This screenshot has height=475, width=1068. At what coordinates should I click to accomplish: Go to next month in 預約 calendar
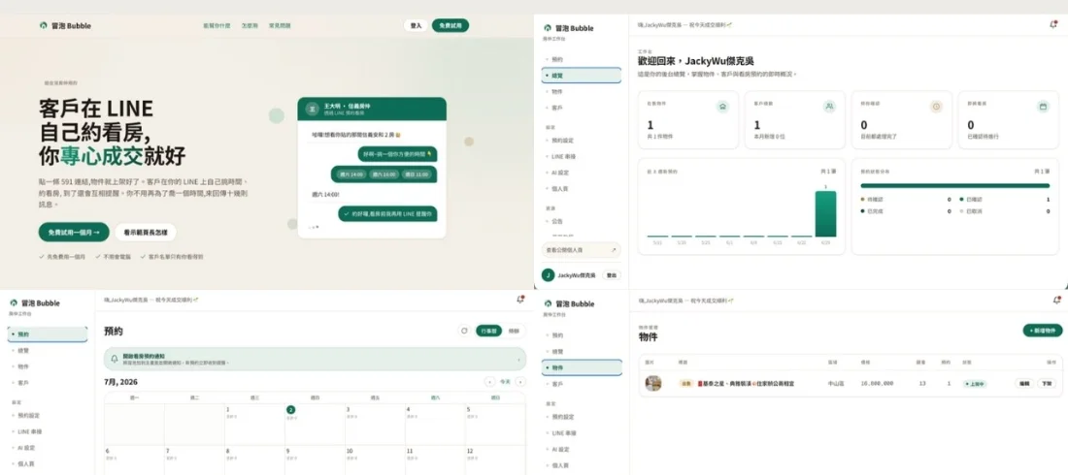tap(520, 382)
